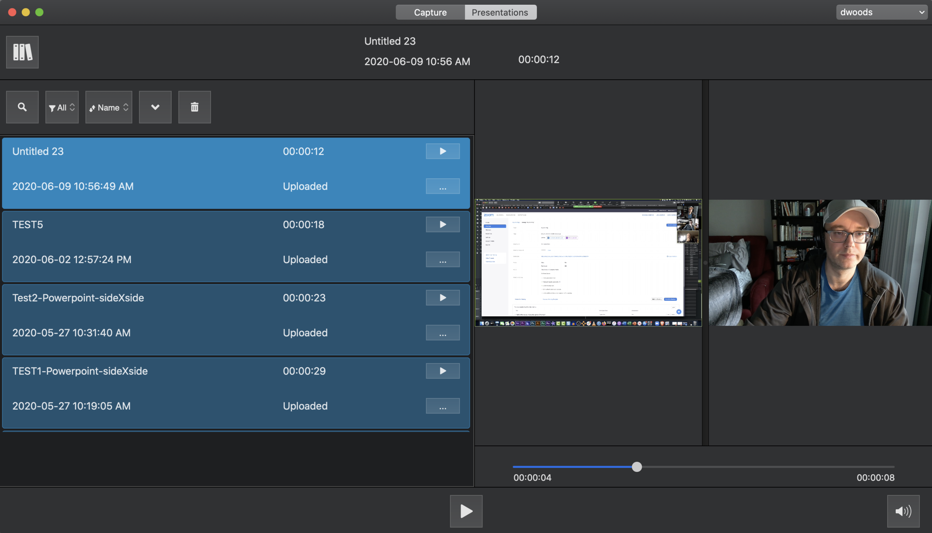Toggle sort direction chevron button

[155, 107]
